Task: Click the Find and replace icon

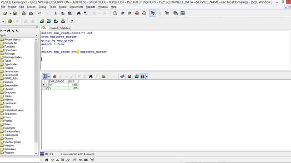Action: coord(85,13)
